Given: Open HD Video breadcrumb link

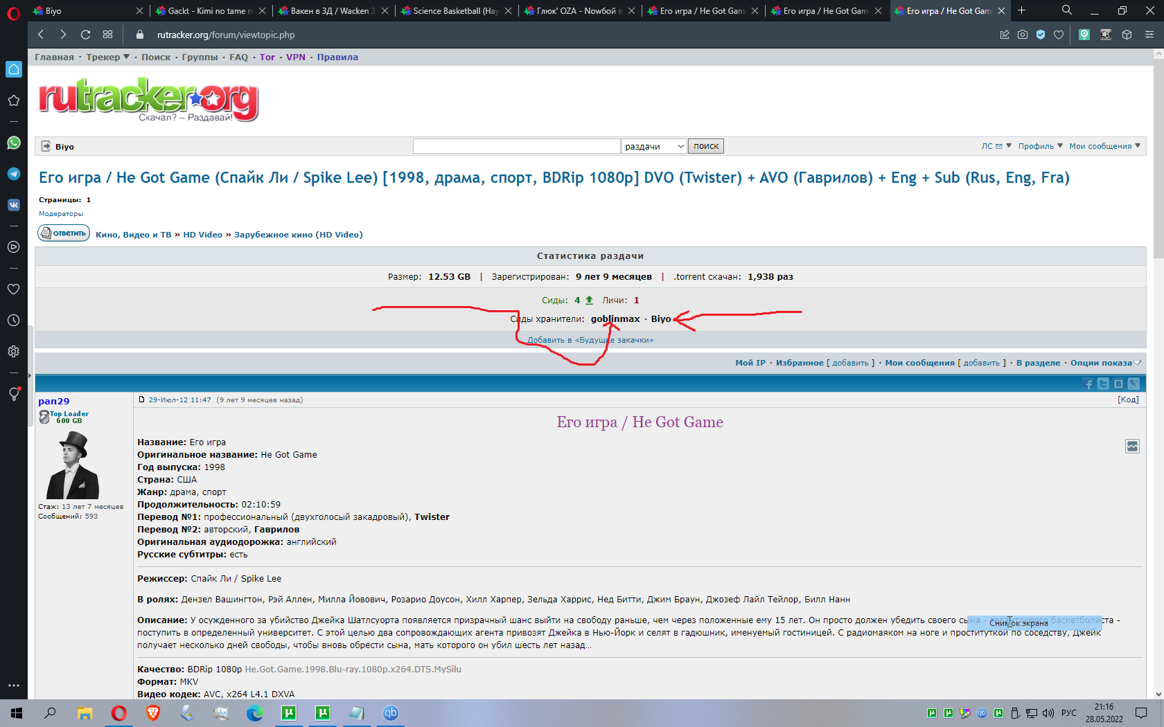Looking at the screenshot, I should 202,235.
